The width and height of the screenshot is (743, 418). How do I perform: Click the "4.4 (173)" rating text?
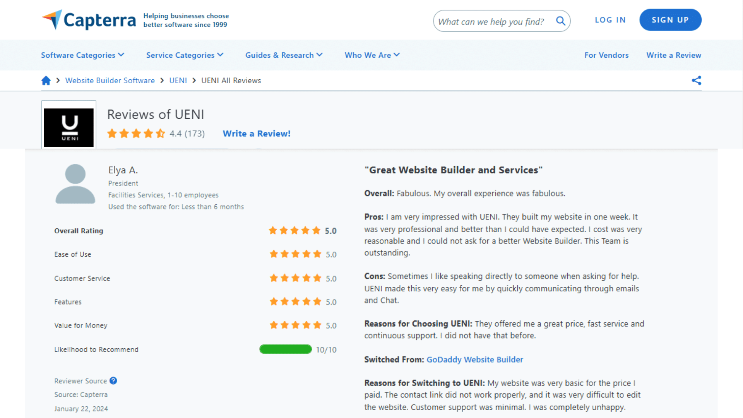tap(187, 134)
